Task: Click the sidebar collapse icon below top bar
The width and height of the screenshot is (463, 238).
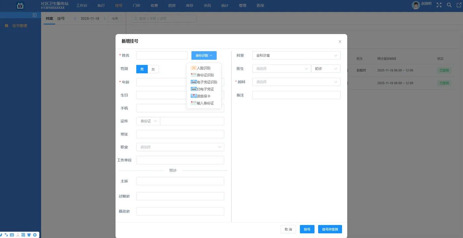Action: coord(34,15)
